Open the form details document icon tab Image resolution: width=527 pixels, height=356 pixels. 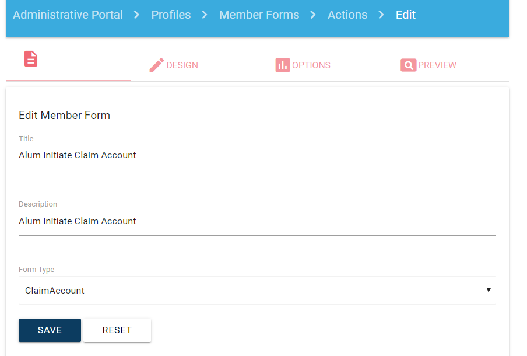(x=31, y=59)
